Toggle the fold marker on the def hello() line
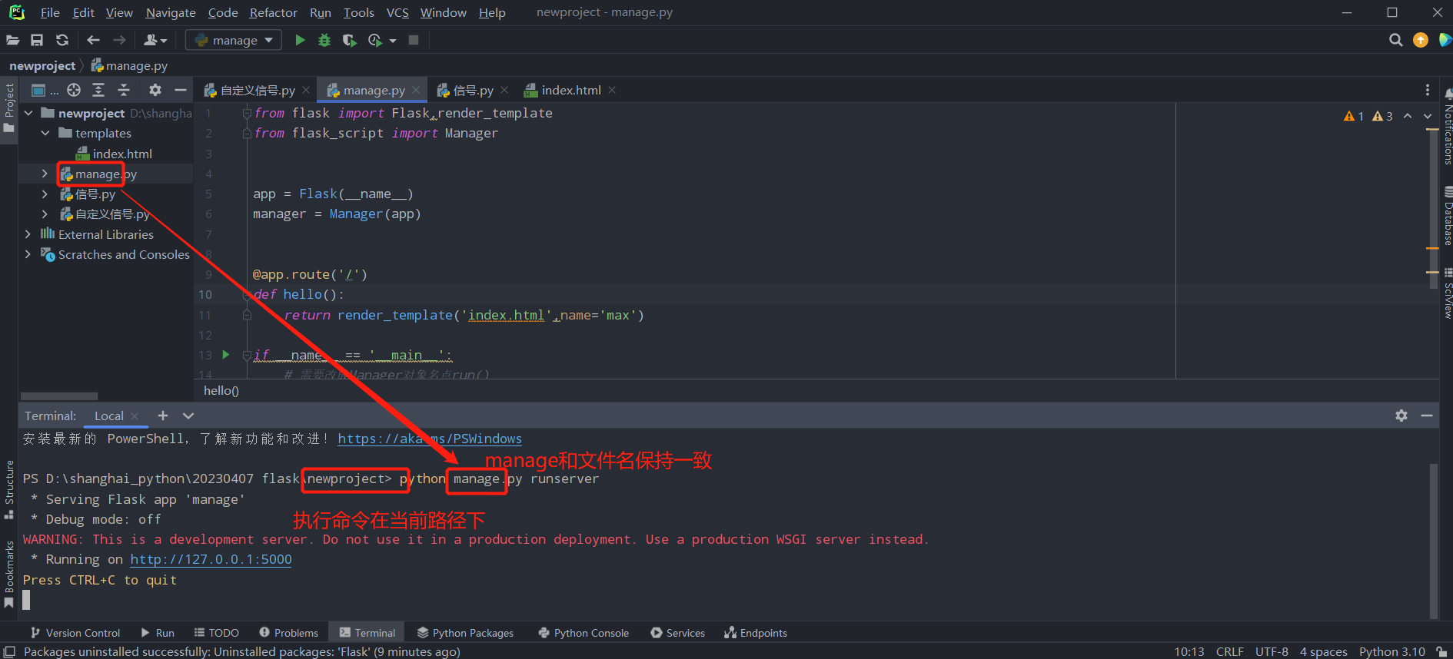Image resolution: width=1453 pixels, height=659 pixels. tap(248, 295)
